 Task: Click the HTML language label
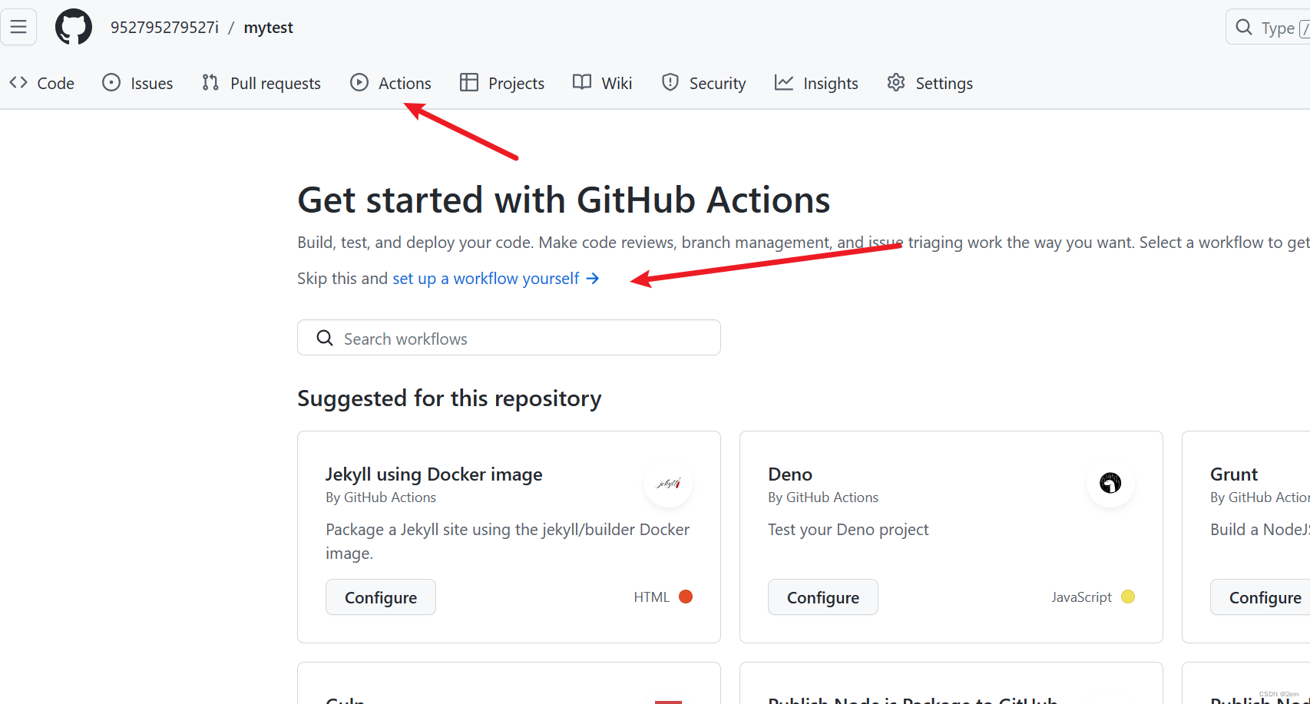[x=652, y=597]
